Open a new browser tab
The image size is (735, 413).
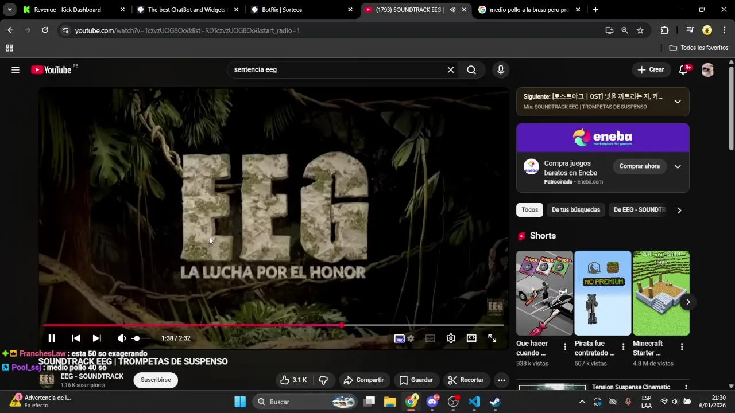595,10
